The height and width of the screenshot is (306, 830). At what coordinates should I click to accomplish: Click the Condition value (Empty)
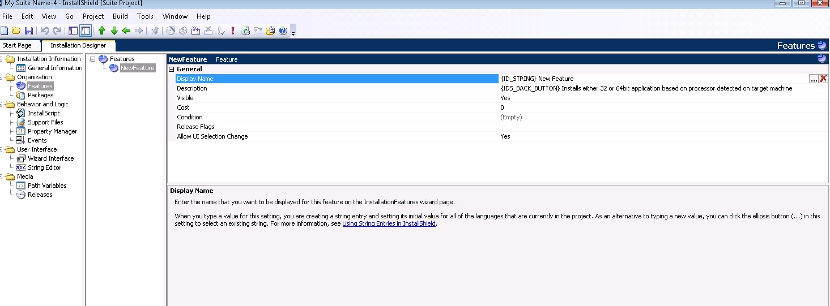pos(511,117)
